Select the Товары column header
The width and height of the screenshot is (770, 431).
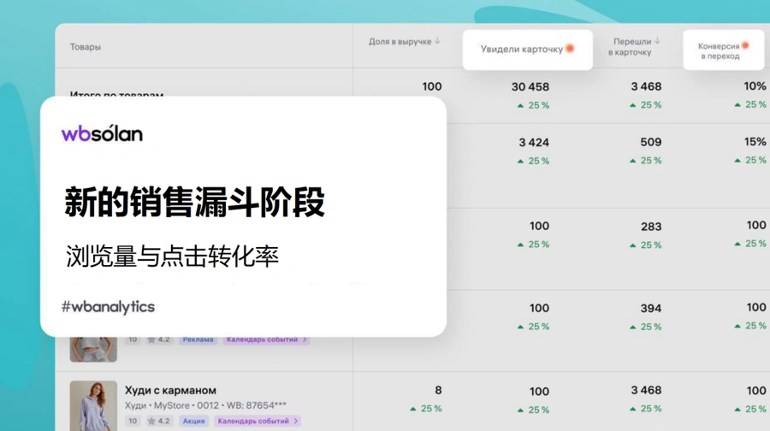tap(86, 47)
